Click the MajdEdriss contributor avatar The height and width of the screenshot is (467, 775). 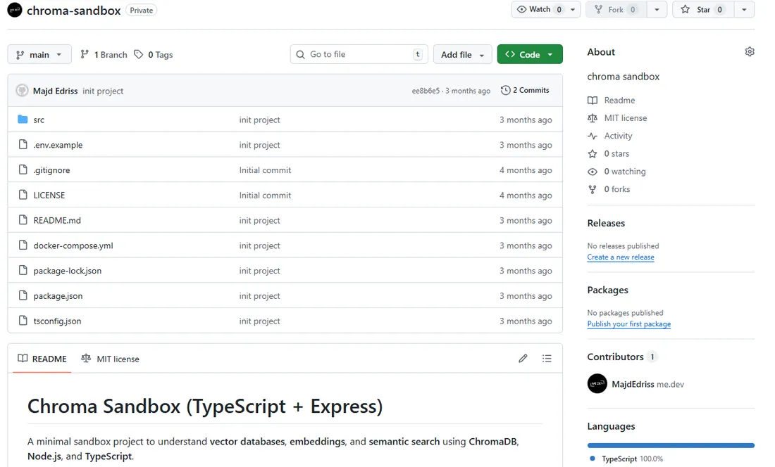tap(597, 384)
